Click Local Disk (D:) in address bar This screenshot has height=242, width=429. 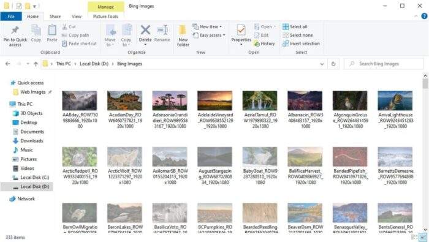[x=94, y=64]
